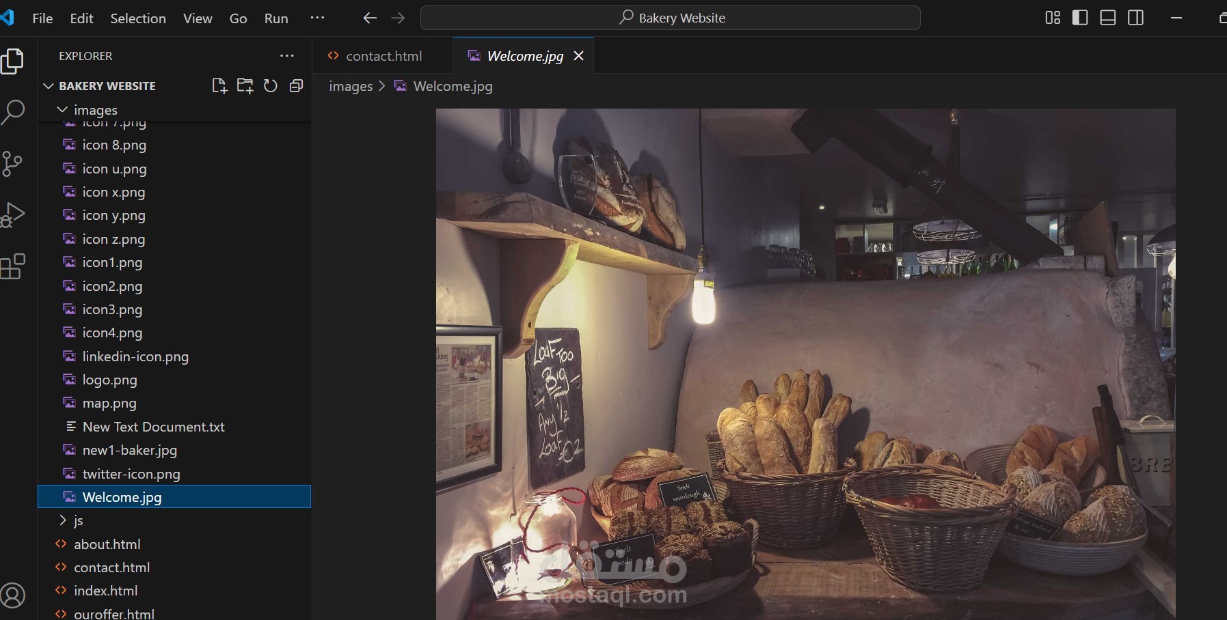Viewport: 1227px width, 620px height.
Task: Refresh the Explorer file tree
Action: (271, 86)
